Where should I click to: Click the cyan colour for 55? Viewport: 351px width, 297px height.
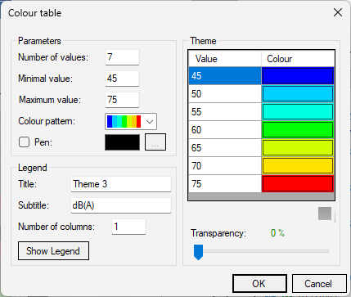(298, 112)
